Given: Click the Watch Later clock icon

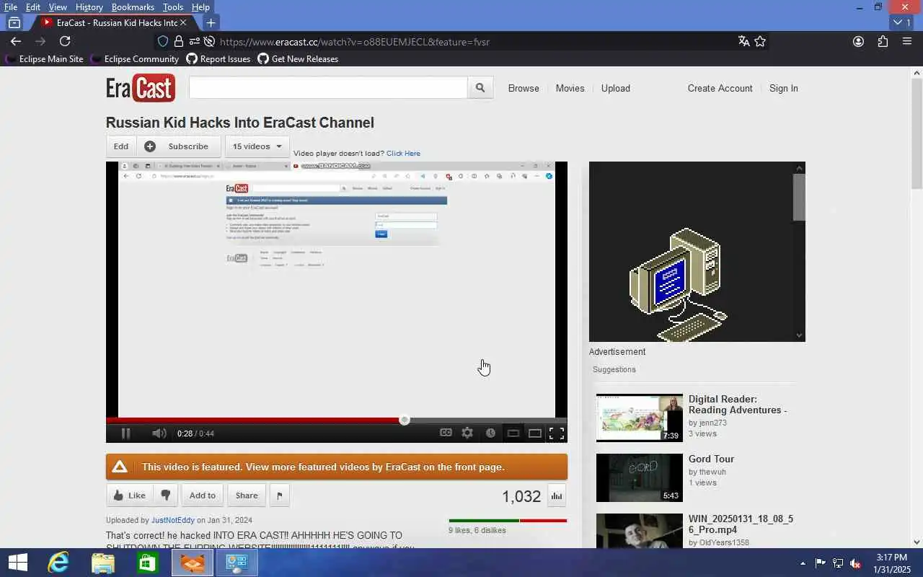Looking at the screenshot, I should (490, 433).
